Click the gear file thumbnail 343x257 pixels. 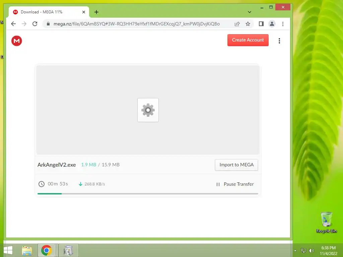pos(148,110)
